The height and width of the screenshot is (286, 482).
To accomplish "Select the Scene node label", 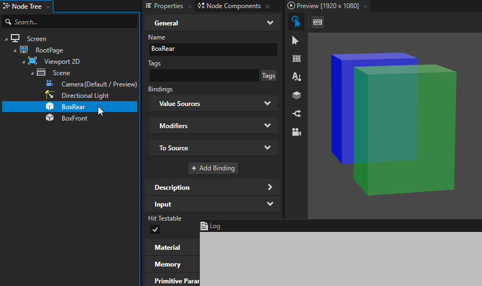I will tap(61, 73).
